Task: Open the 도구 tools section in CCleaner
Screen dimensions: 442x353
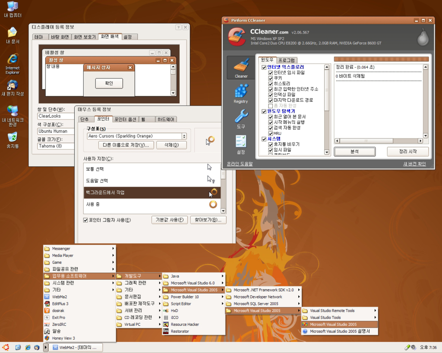Action: pos(241,119)
